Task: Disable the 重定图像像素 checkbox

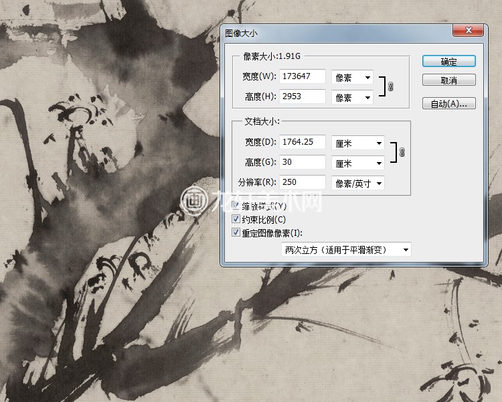Action: (x=236, y=232)
